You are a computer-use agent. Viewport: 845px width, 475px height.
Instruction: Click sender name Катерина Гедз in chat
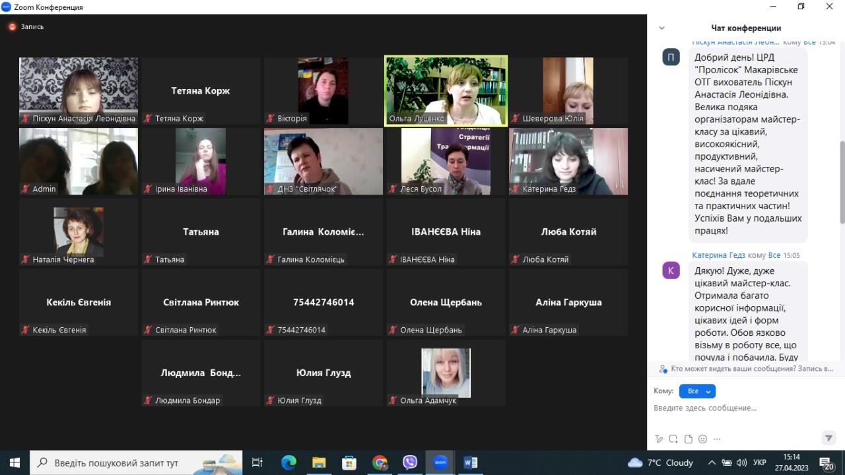click(x=718, y=255)
